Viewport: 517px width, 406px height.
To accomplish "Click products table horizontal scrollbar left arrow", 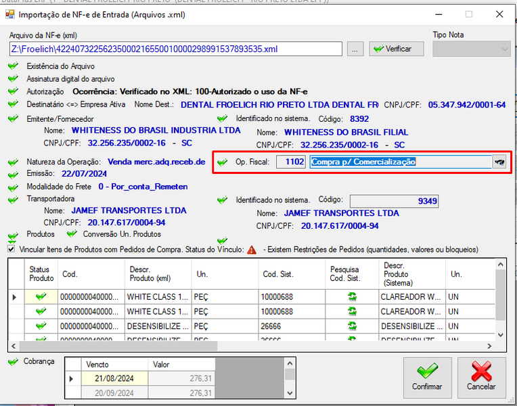I will pyautogui.click(x=14, y=346).
